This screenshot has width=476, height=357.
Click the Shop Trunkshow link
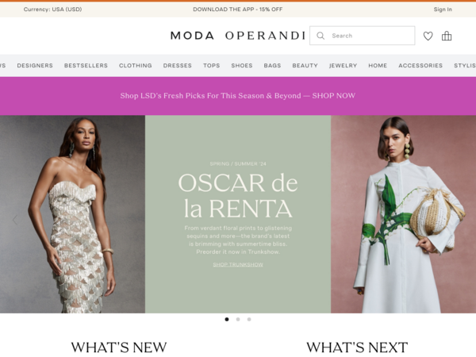point(238,265)
